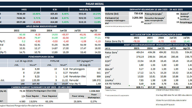This screenshot has width=192, height=108.
Task: Select the red -78,33 cell
Action: (136, 41)
